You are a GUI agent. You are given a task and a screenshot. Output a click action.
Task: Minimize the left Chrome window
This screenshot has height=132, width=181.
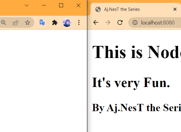tap(44, 5)
